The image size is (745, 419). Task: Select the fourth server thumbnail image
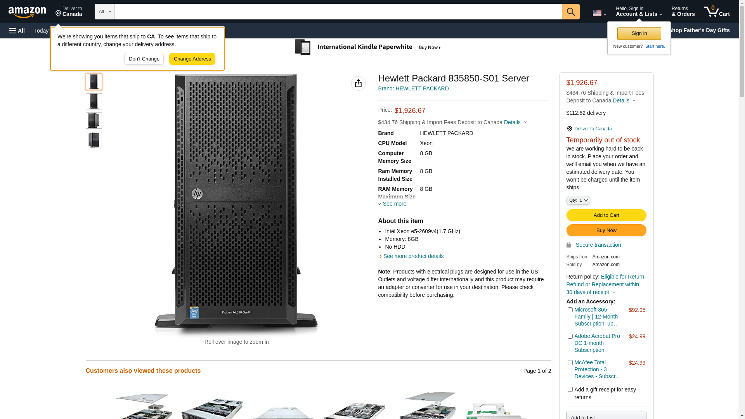tap(94, 140)
